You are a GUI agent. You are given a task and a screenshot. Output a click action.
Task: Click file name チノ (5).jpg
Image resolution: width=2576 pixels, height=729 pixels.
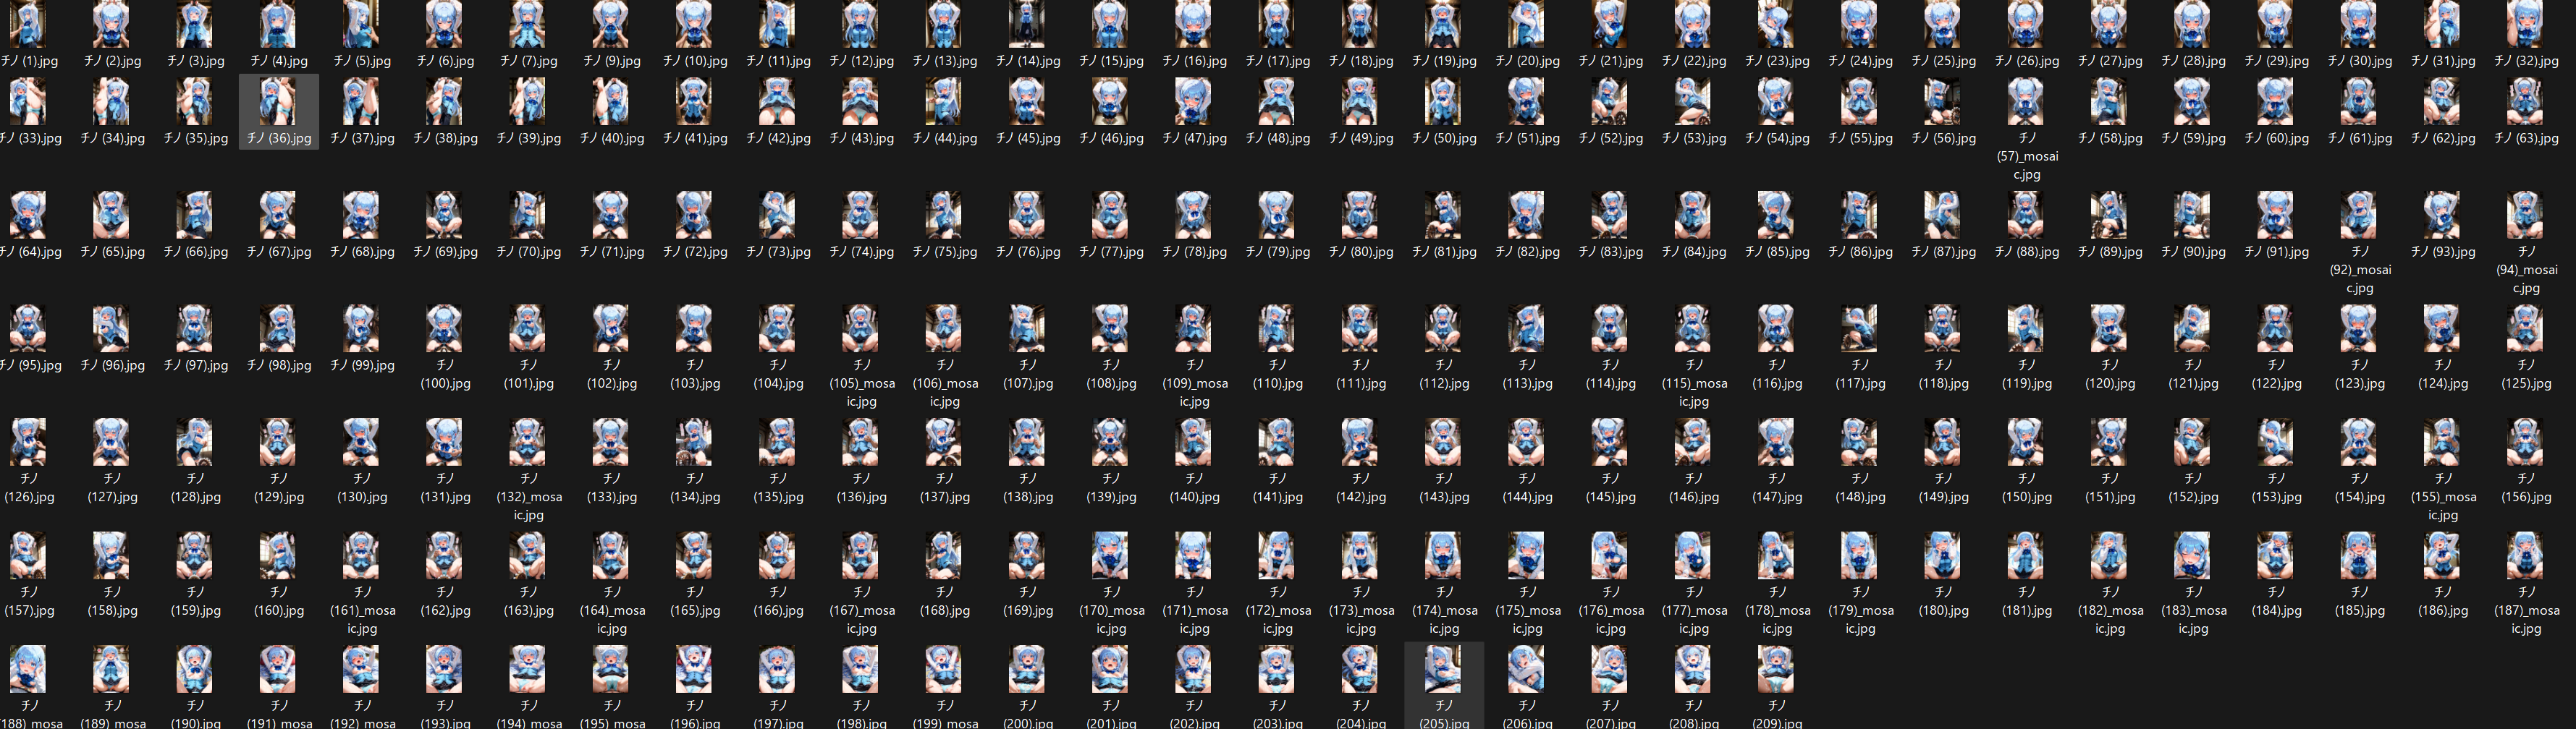[x=362, y=61]
